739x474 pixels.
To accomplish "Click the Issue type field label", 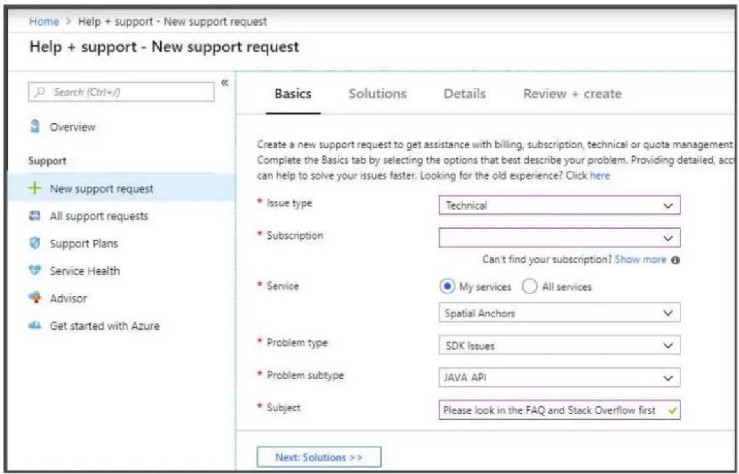I will coord(290,203).
